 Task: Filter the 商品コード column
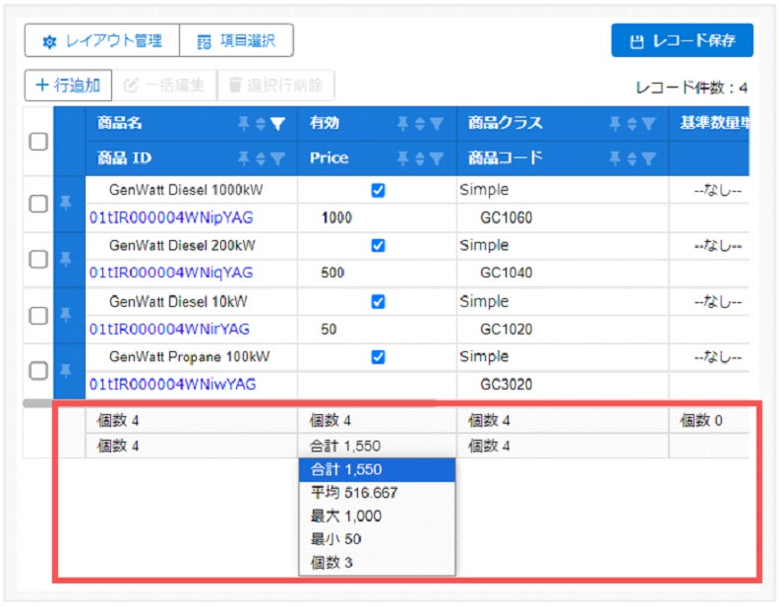click(x=648, y=158)
